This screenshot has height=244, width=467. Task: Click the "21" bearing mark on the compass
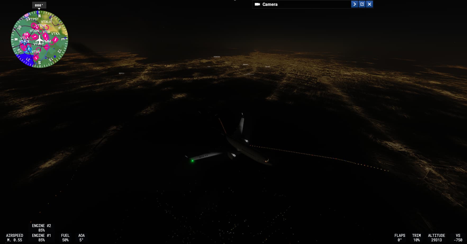(28, 60)
